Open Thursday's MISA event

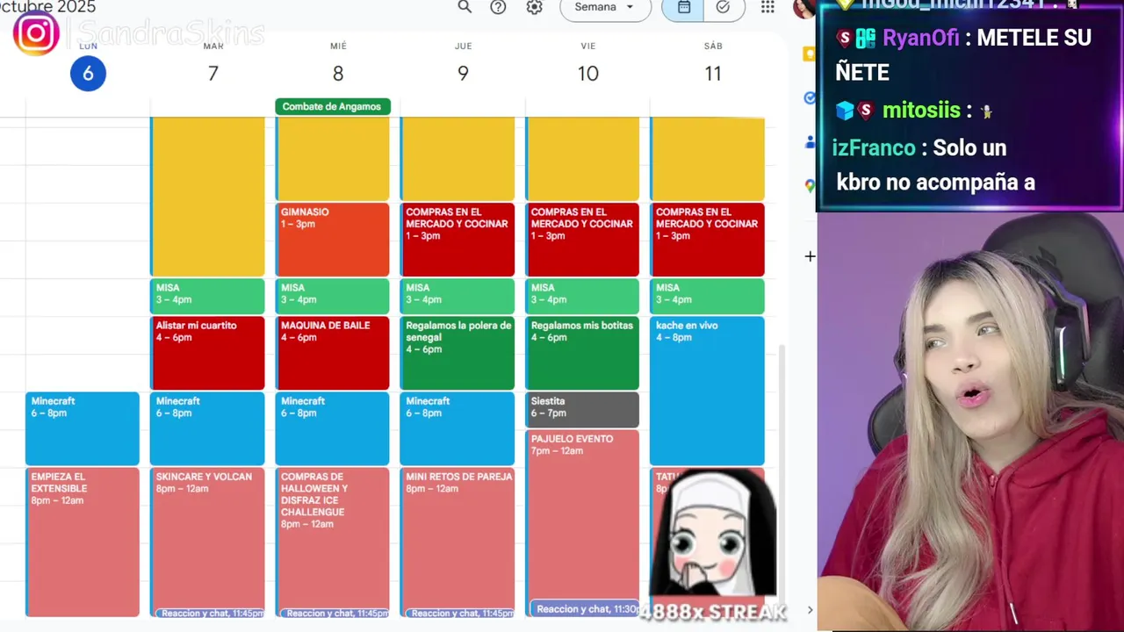click(x=458, y=297)
